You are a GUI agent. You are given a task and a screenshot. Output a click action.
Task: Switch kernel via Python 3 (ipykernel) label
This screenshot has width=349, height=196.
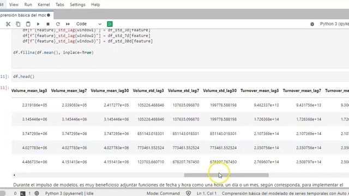click(334, 24)
